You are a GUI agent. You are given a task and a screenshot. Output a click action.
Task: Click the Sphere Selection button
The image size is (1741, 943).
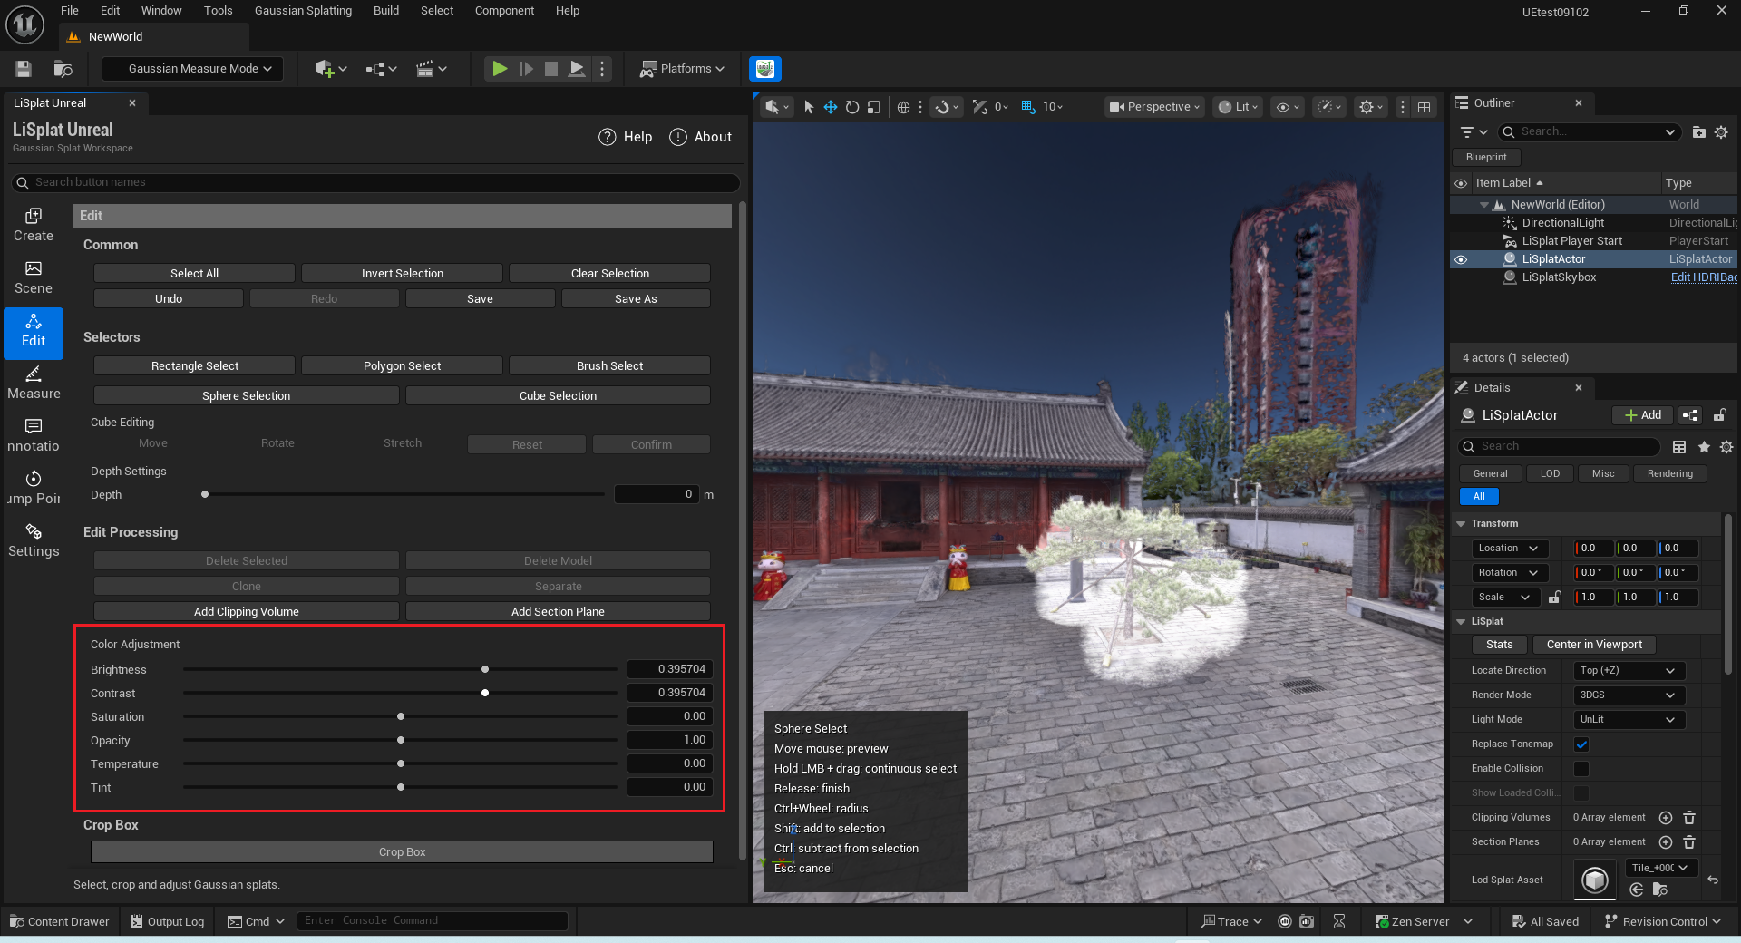[x=247, y=396]
